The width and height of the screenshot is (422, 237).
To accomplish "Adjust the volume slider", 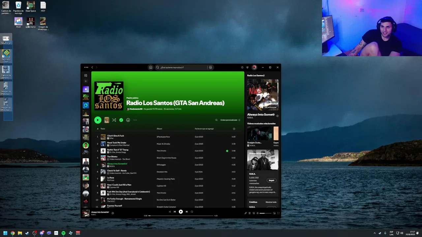I will [265, 213].
